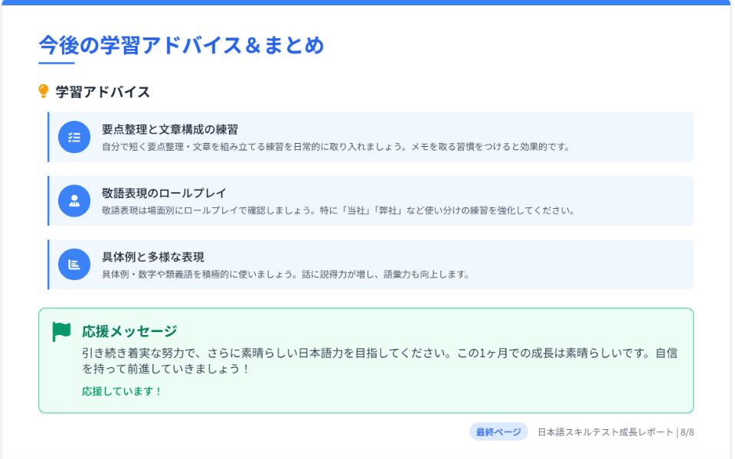This screenshot has height=459, width=735.
Task: Select the 具体例と多様な表現 heading
Action: pyautogui.click(x=152, y=256)
